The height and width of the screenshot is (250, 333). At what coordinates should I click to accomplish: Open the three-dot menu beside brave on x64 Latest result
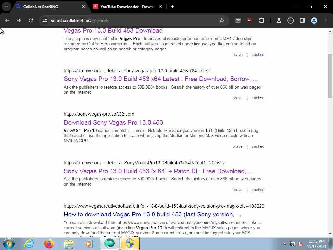click(x=247, y=98)
